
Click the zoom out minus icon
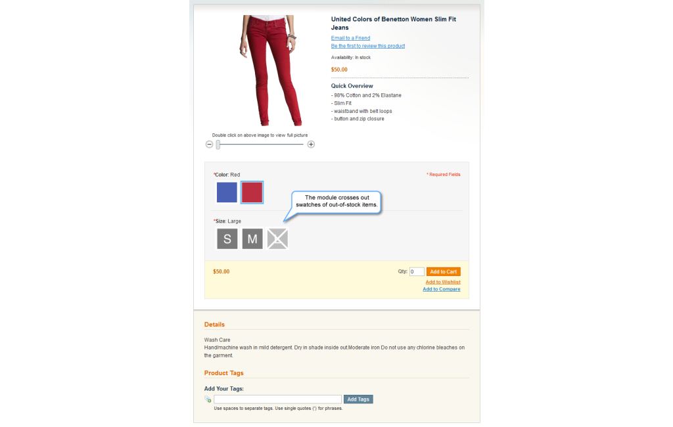(209, 145)
